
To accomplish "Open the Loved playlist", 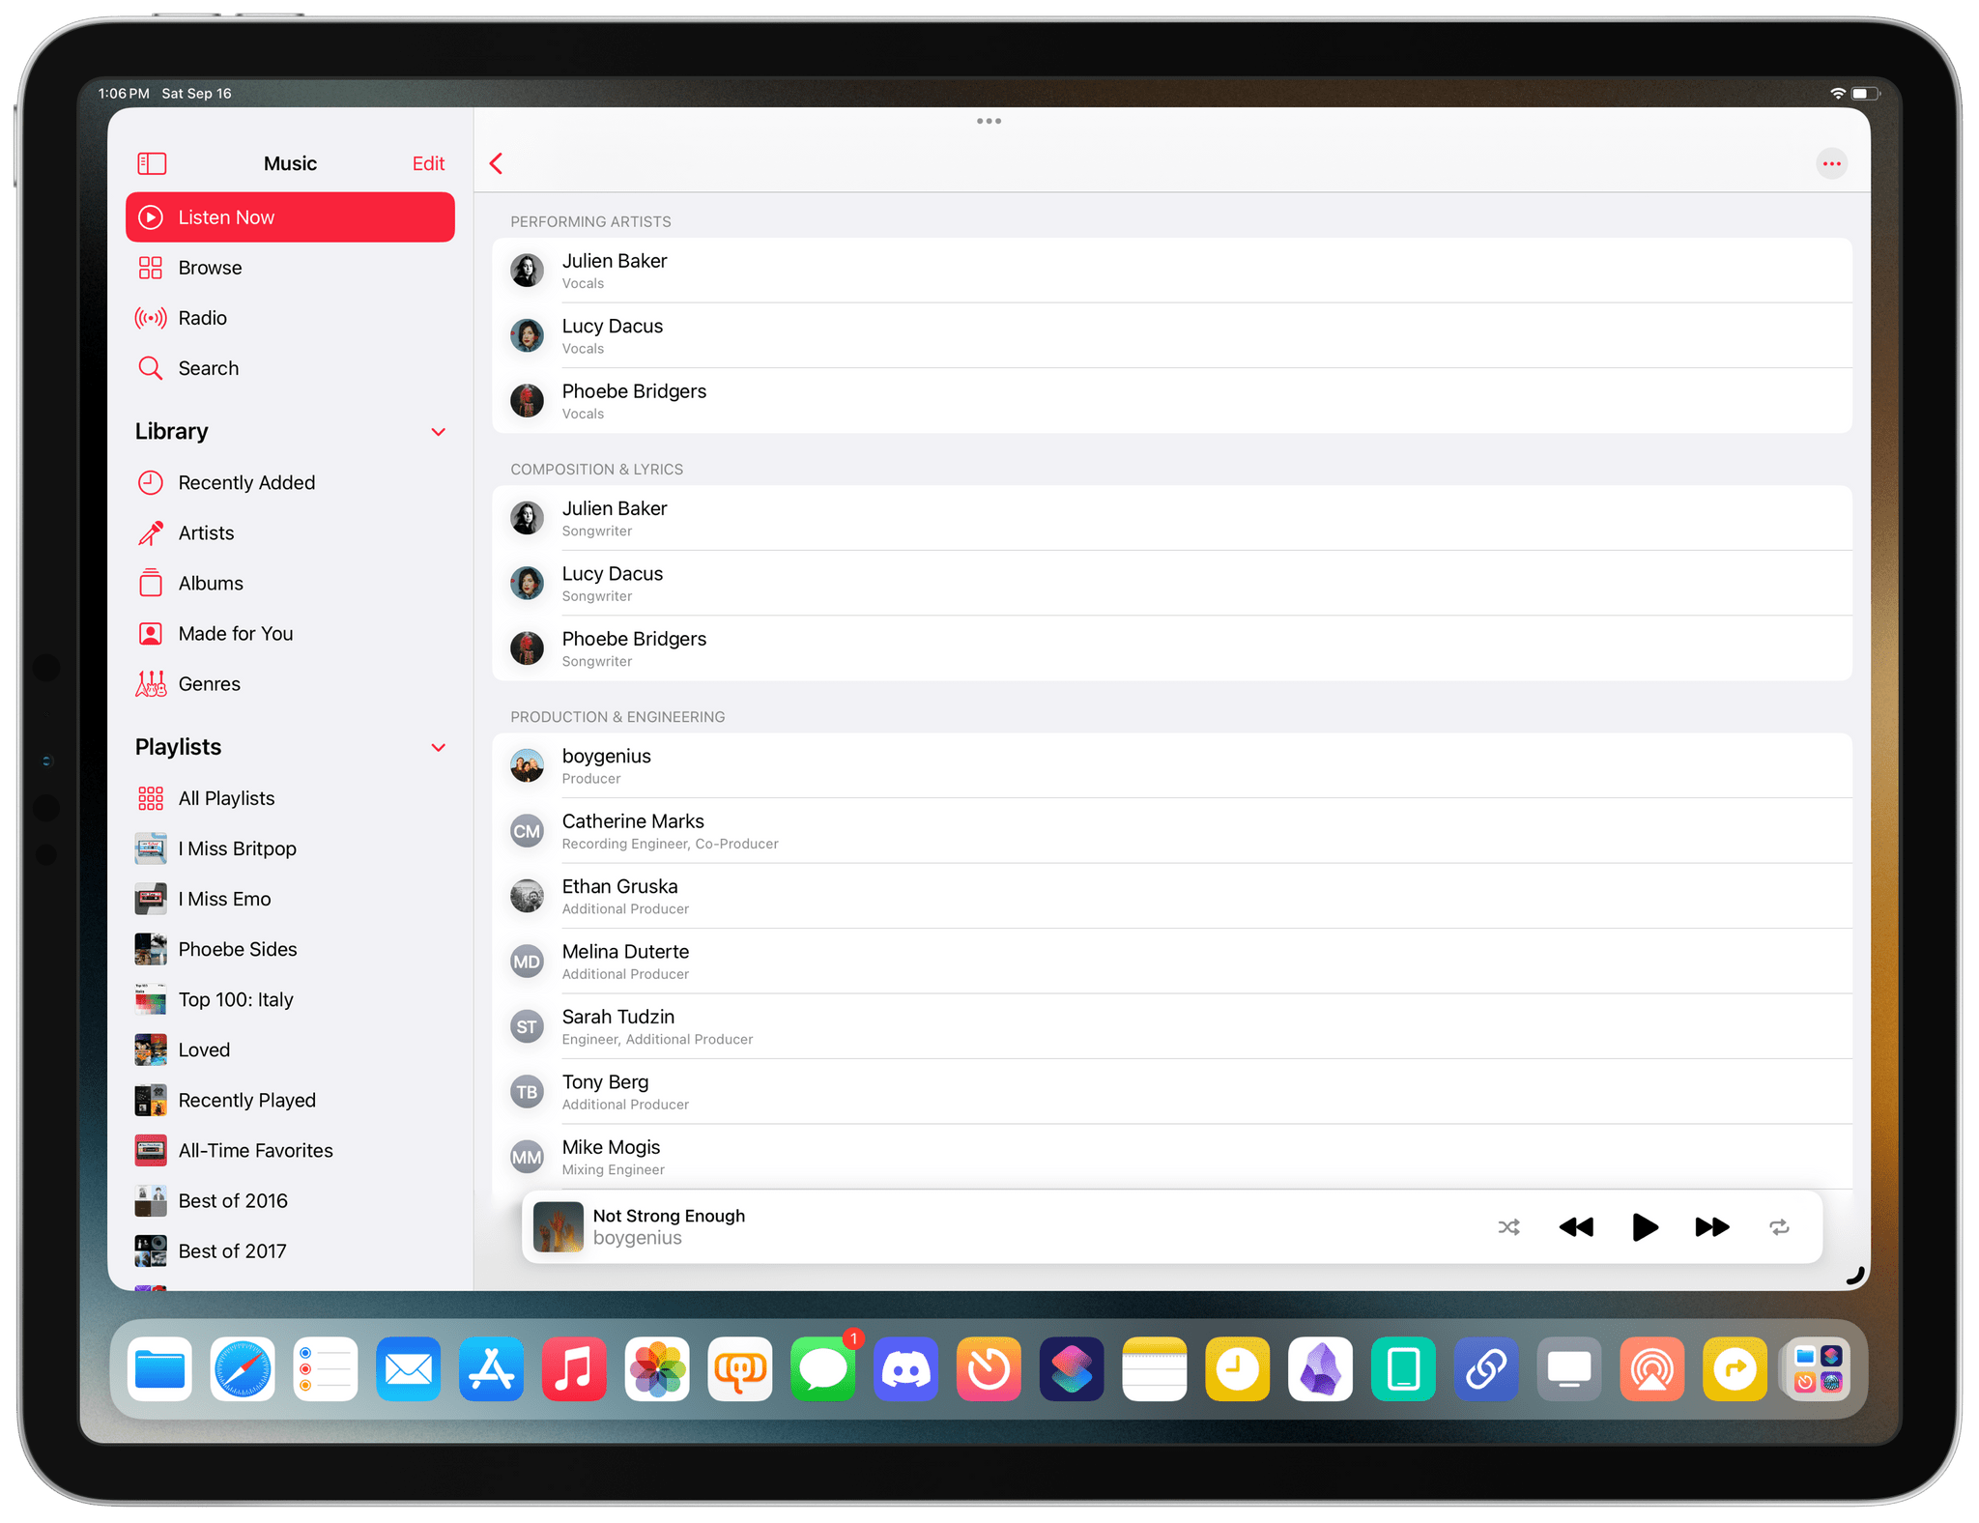I will pyautogui.click(x=290, y=1049).
